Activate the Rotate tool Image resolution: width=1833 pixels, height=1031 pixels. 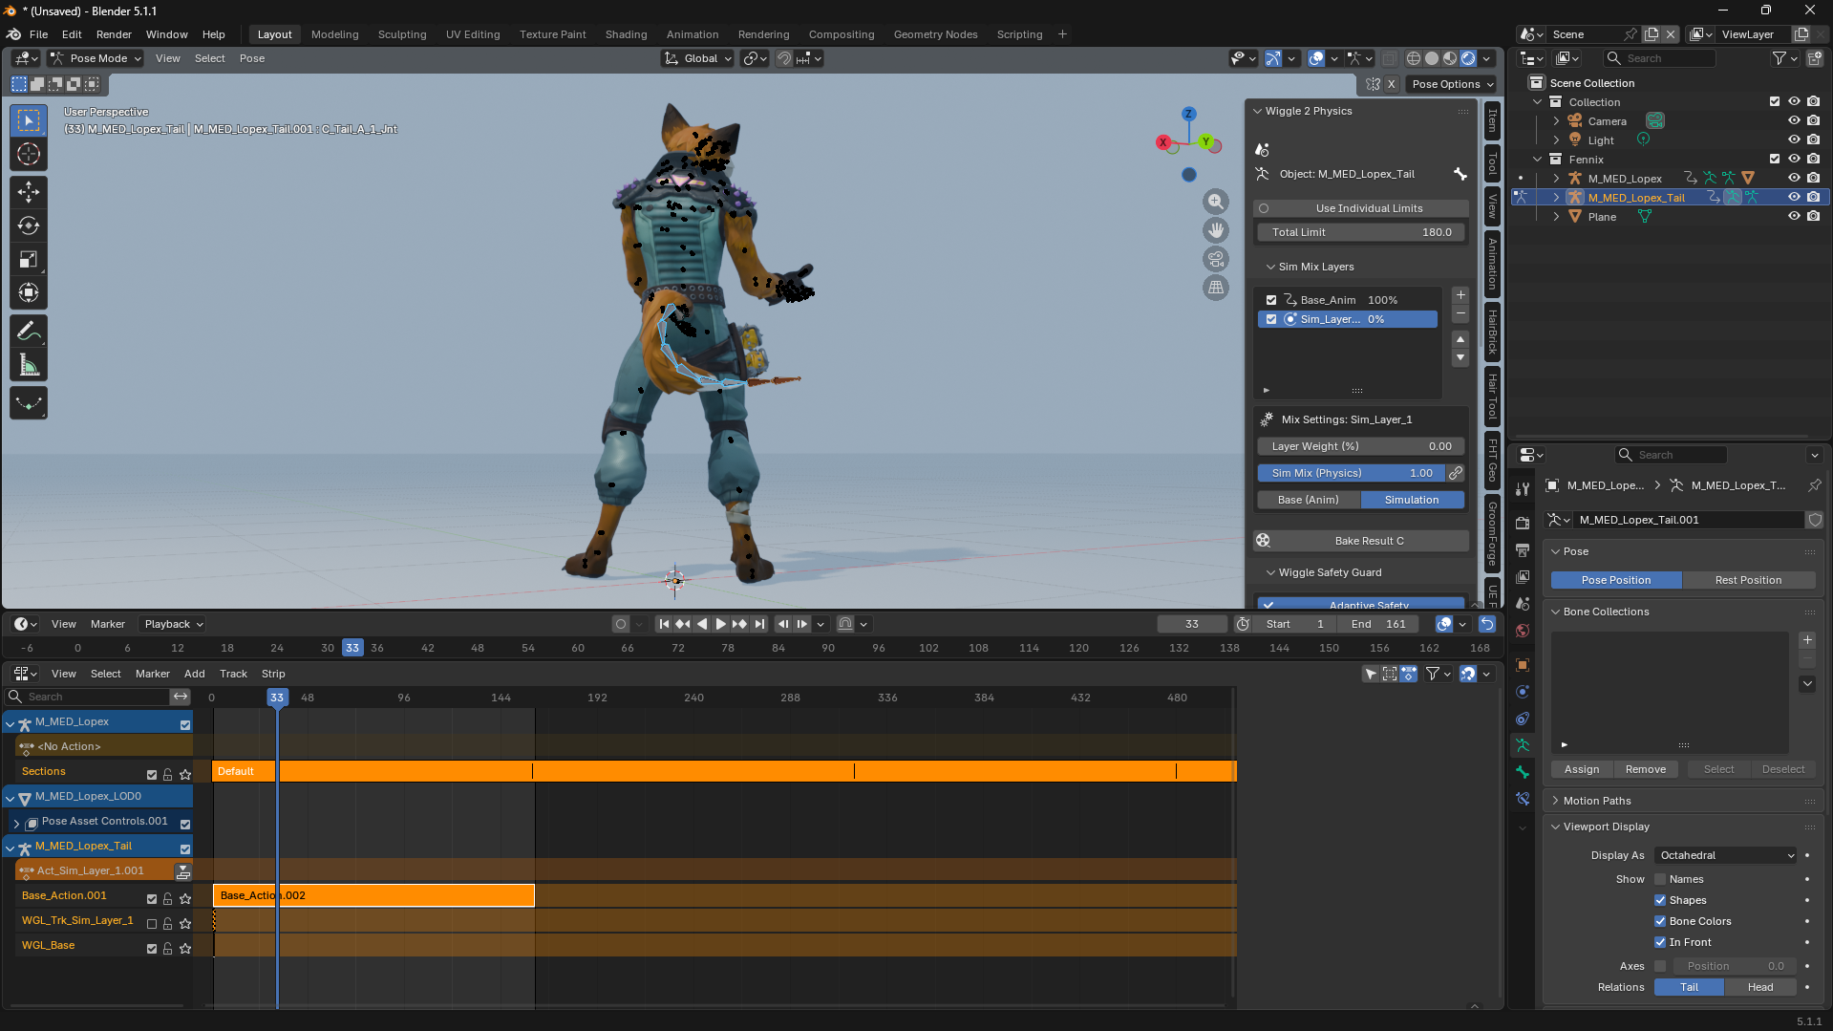pyautogui.click(x=29, y=226)
